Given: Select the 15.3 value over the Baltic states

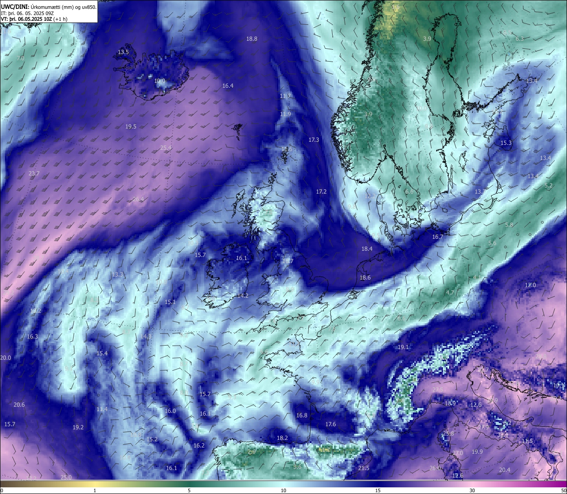Looking at the screenshot, I should 506,143.
